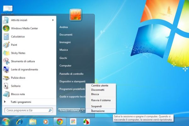Viewport: 189px width, 126px height.
Task: Expand the Attività iniziali submenu arrow
Action: coord(53,20)
